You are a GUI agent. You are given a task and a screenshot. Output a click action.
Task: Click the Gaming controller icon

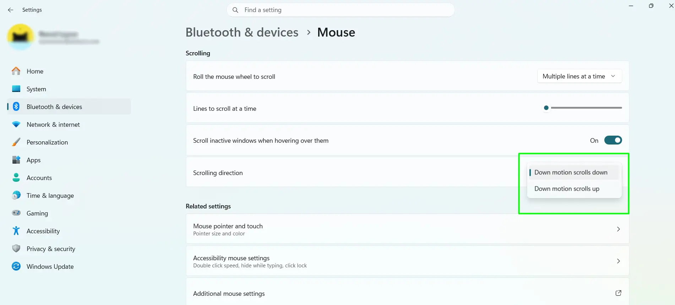tap(16, 213)
